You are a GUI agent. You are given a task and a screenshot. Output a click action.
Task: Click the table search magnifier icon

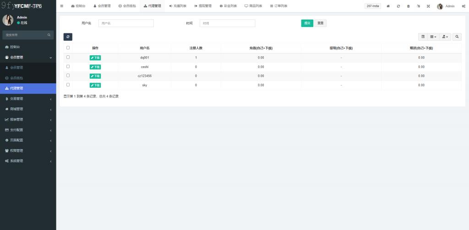coord(457,37)
